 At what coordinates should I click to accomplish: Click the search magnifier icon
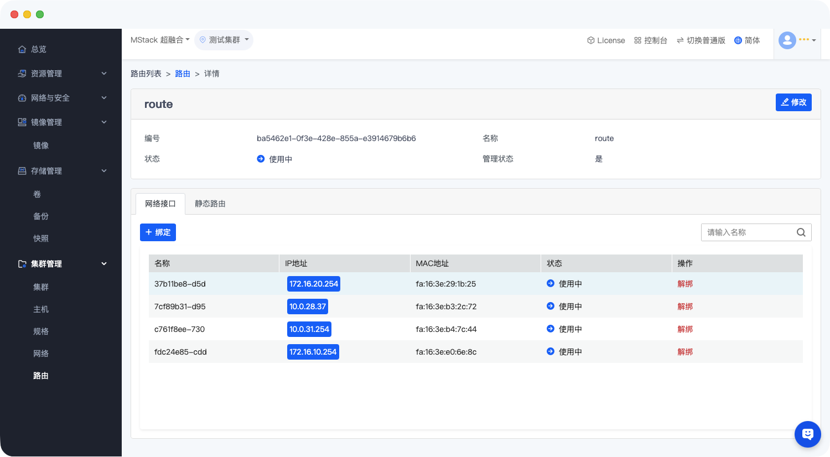(x=801, y=232)
